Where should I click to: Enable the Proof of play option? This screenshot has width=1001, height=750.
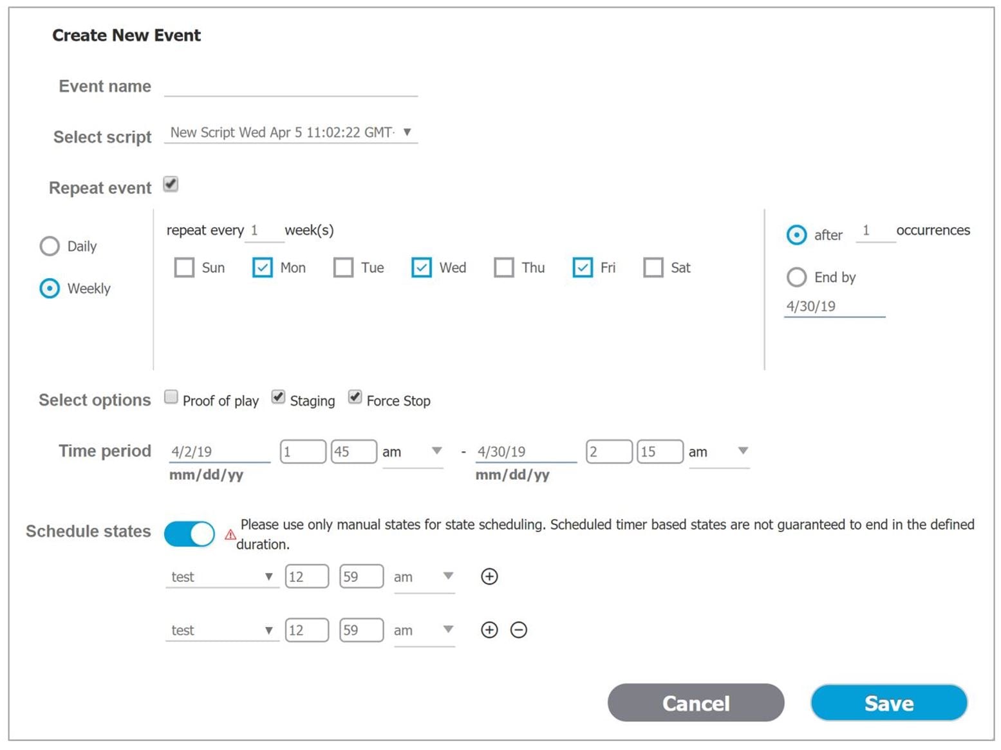coord(171,397)
